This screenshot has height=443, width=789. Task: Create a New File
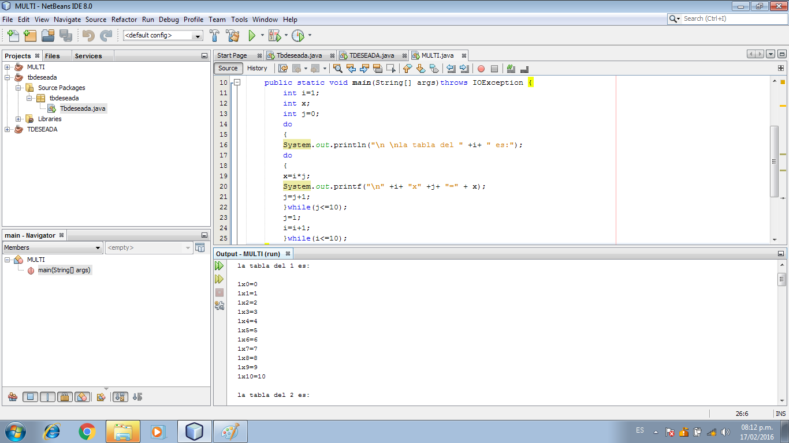[x=12, y=35]
